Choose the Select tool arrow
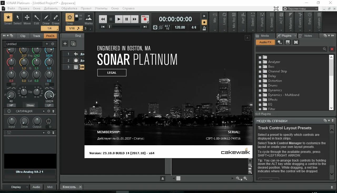 point(18,18)
